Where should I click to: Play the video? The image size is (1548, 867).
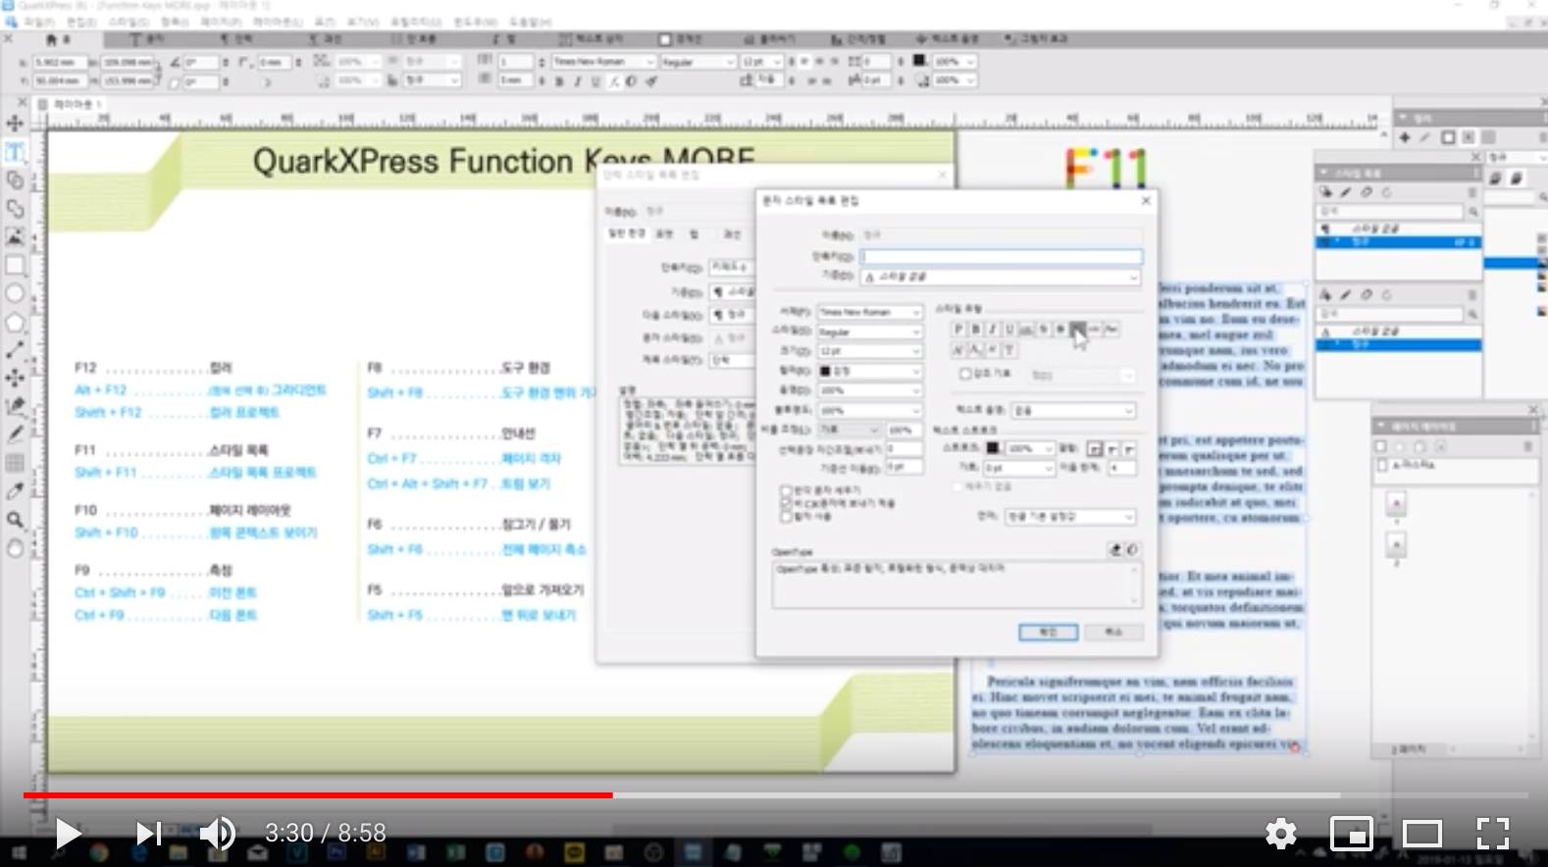[x=68, y=834]
